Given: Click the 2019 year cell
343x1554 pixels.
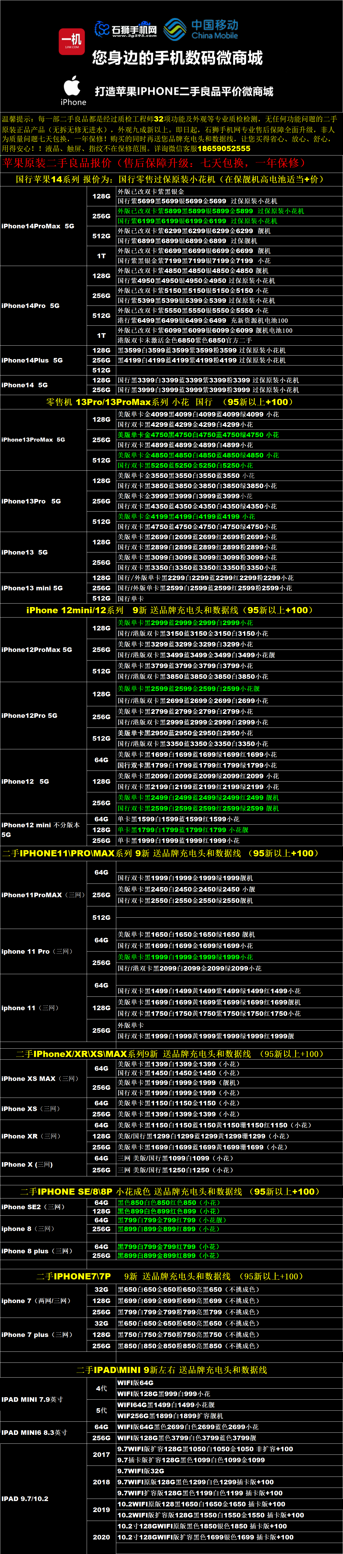Looking at the screenshot, I should pyautogui.click(x=102, y=1509).
